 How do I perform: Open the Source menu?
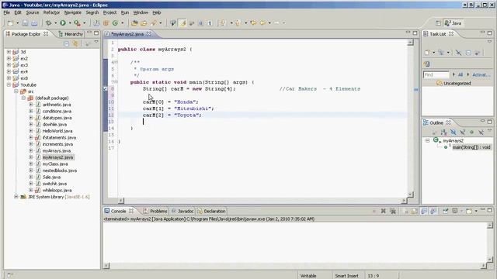[x=33, y=12]
